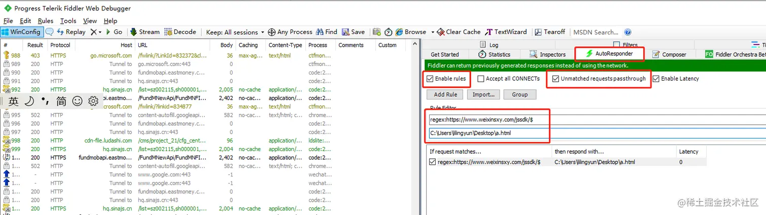Open the TextWizard tool
This screenshot has height=215, width=766.
point(506,31)
